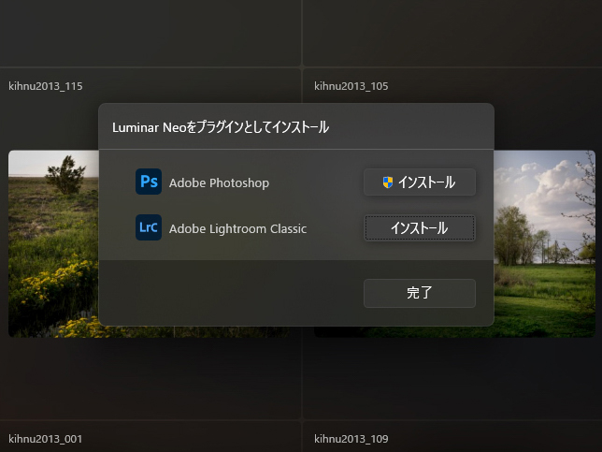Screen dimensions: 602x452
Task: Click the kihnu2013_115 file name
Action: tap(46, 86)
